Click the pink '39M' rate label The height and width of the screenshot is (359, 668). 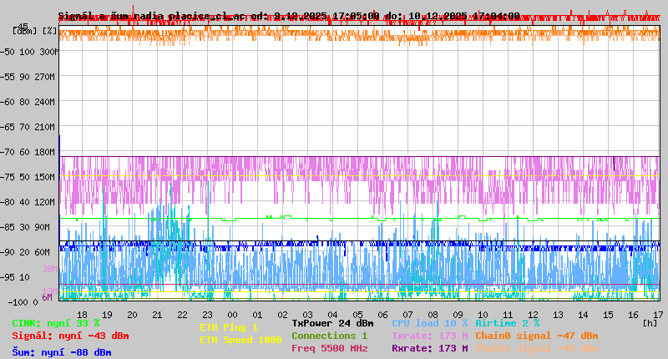tap(49, 269)
